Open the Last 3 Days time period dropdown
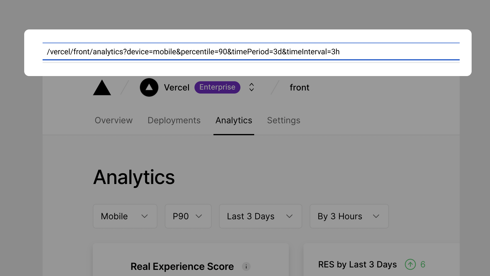The height and width of the screenshot is (276, 490). point(260,216)
